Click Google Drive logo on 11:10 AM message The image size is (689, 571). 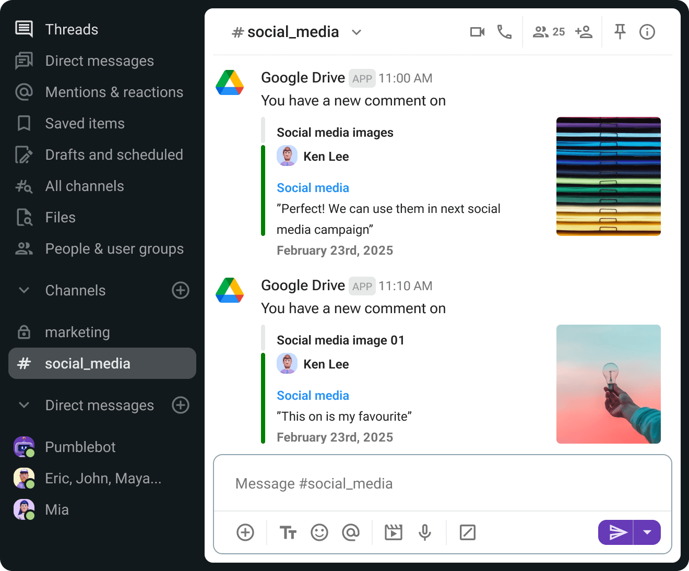230,290
